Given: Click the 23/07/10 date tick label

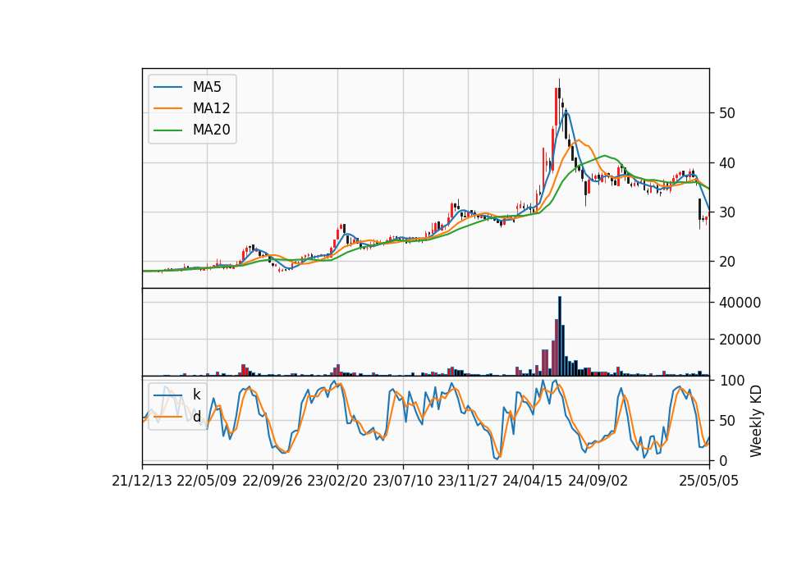Looking at the screenshot, I should pyautogui.click(x=402, y=482).
